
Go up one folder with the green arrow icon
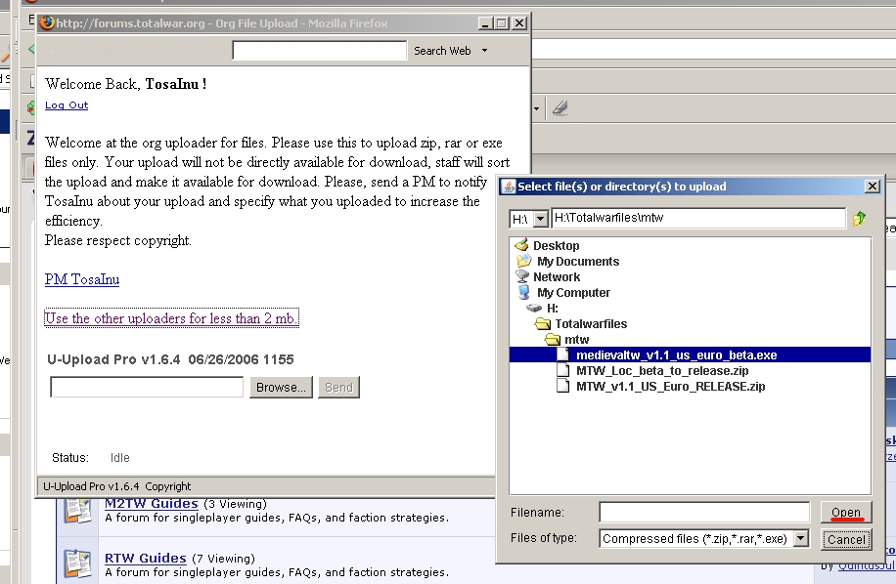[x=859, y=219]
